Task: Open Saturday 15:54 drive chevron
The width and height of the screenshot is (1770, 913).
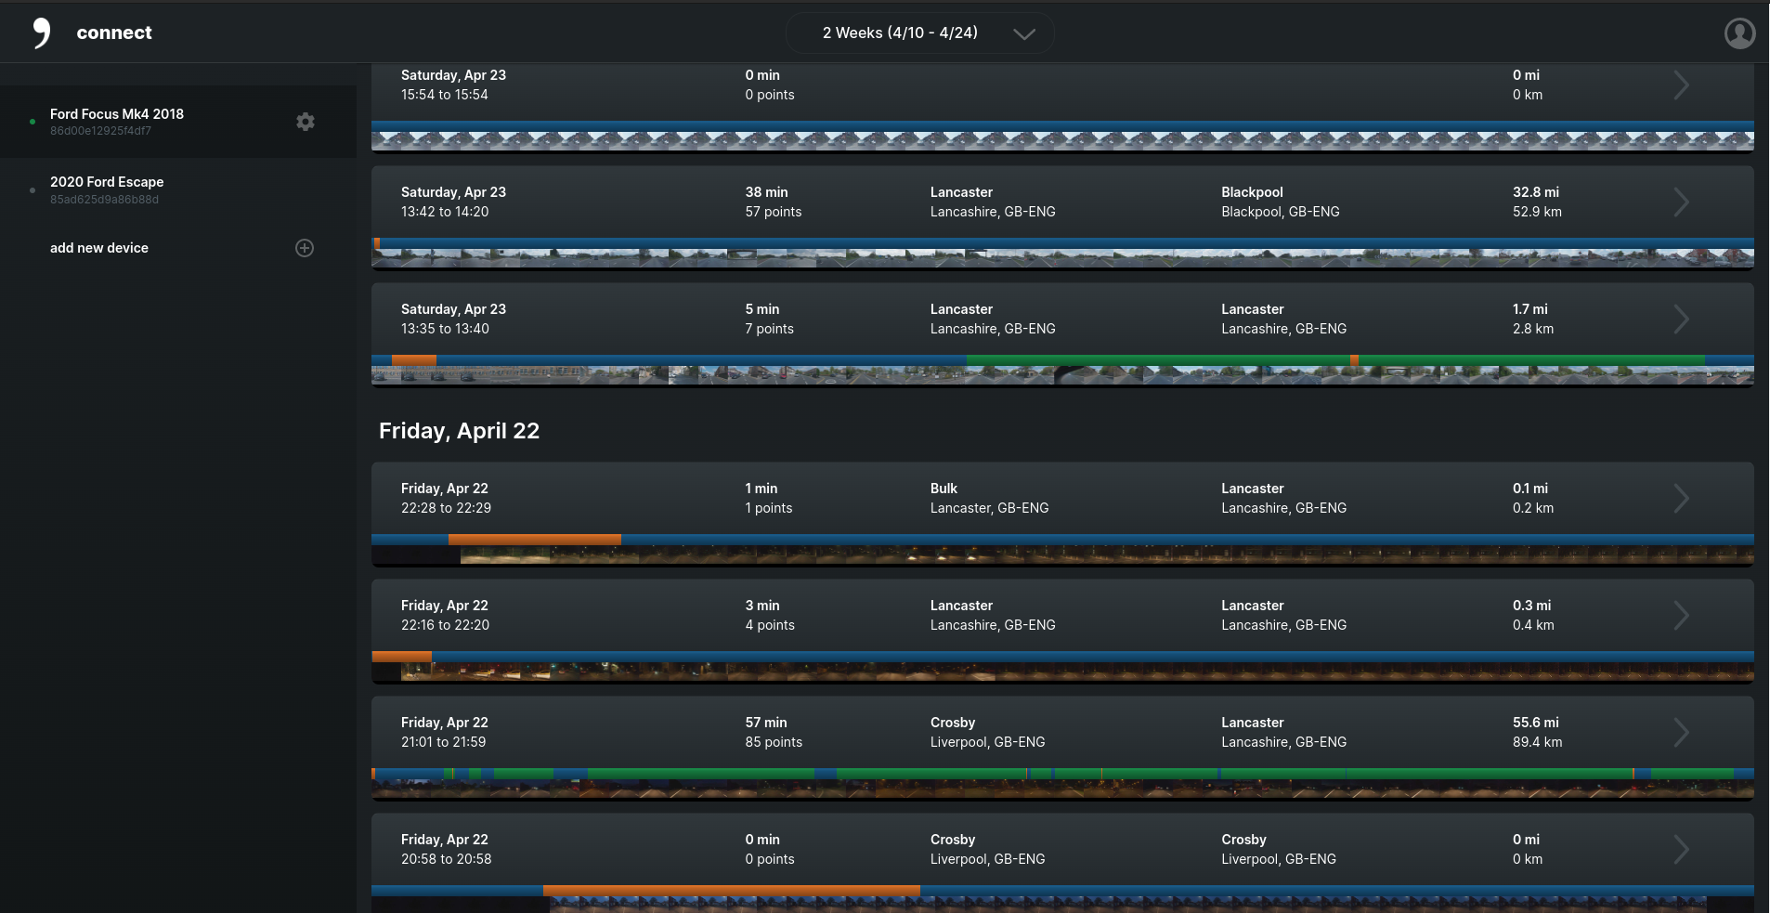Action: coord(1681,85)
